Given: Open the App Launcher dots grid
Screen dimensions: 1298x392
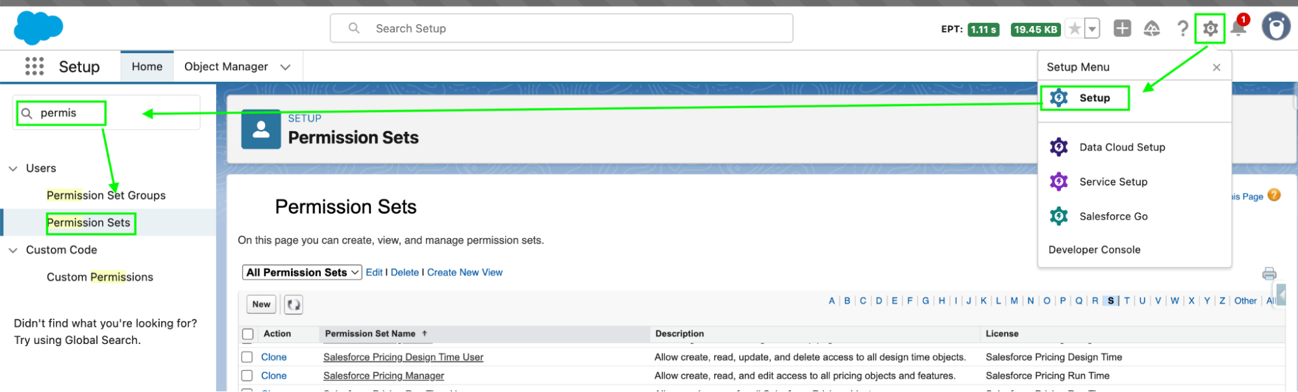Looking at the screenshot, I should coord(34,66).
